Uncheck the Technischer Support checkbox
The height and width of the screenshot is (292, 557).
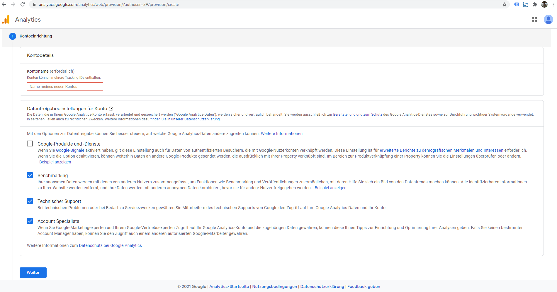(x=30, y=201)
